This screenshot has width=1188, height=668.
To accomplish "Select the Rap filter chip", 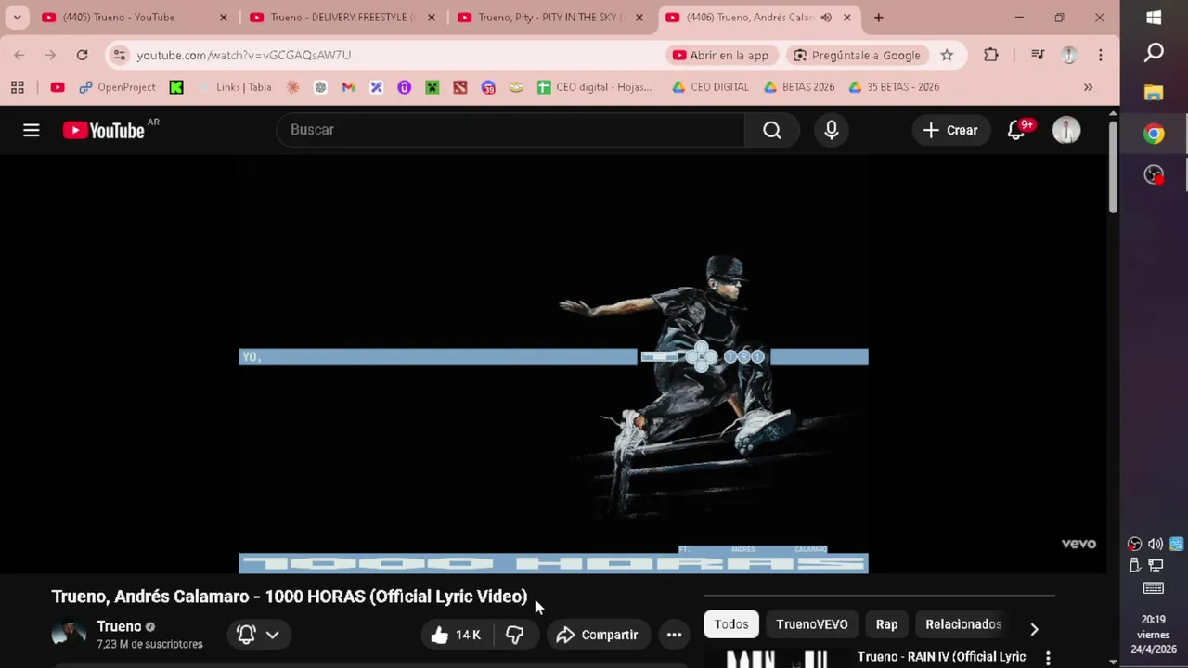I will tap(886, 624).
